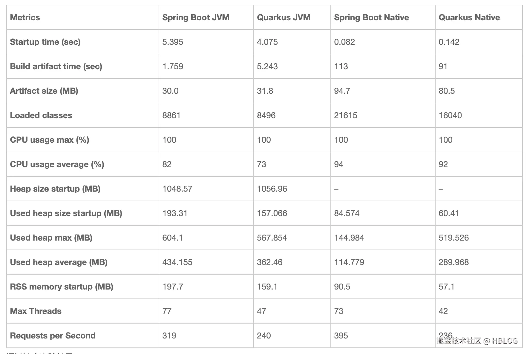Click the Spring Boot JVM column header

click(x=196, y=18)
